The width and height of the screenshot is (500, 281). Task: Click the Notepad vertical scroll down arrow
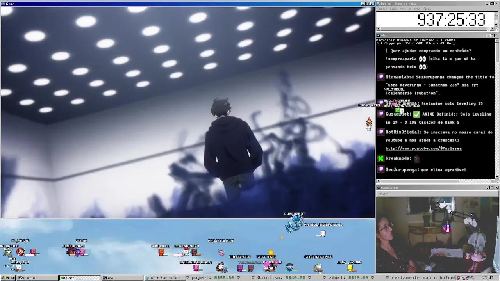click(496, 25)
